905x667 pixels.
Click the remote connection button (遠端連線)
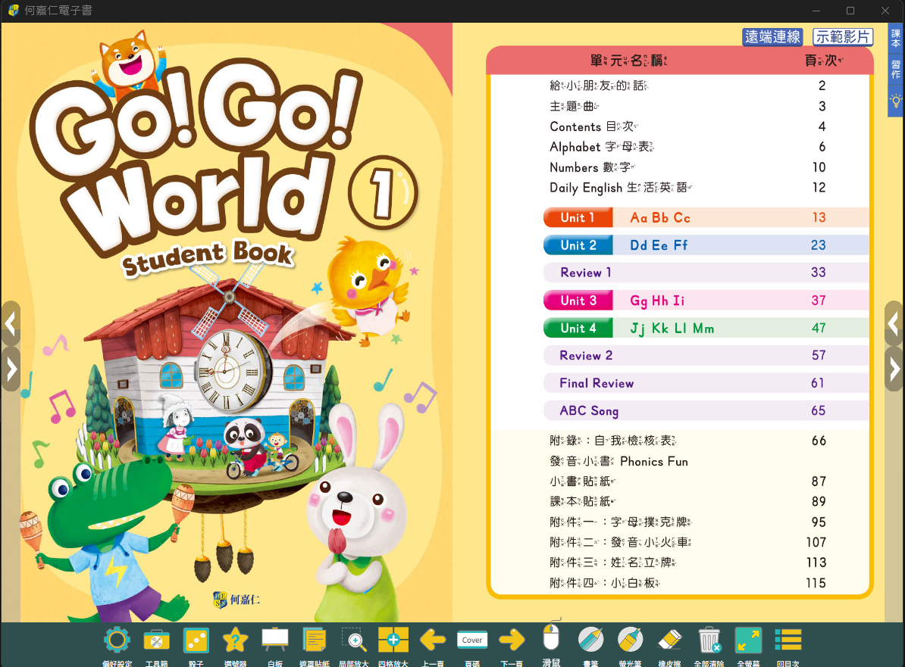pos(772,37)
